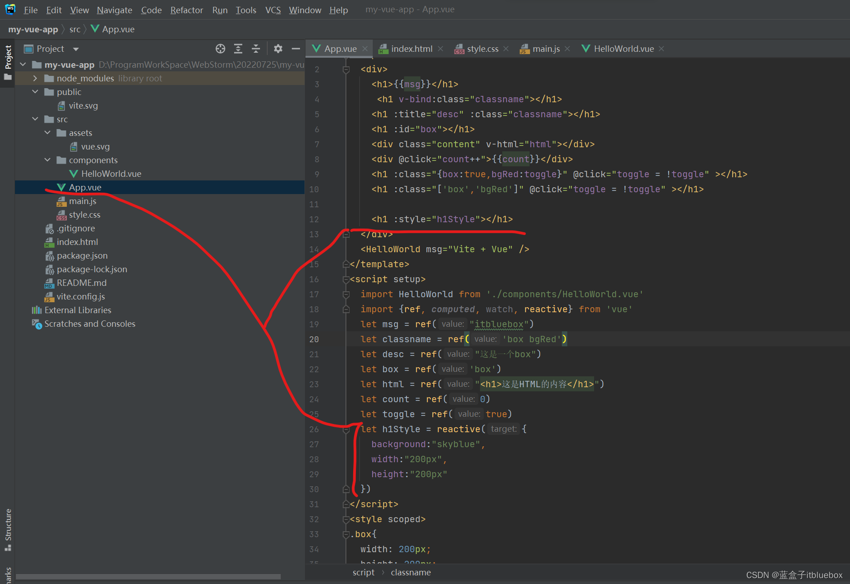Fold the style scoped block at line 32
This screenshot has height=584, width=850.
coord(346,519)
